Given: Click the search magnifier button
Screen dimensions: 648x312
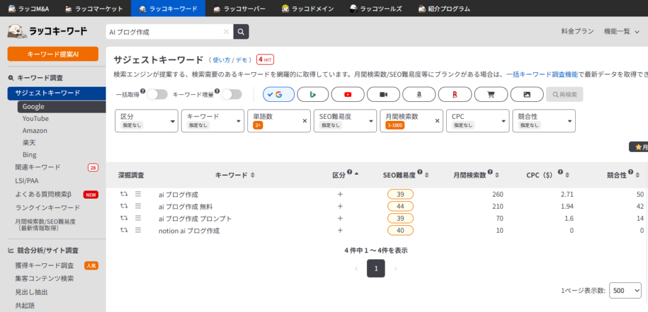Looking at the screenshot, I should [x=241, y=32].
